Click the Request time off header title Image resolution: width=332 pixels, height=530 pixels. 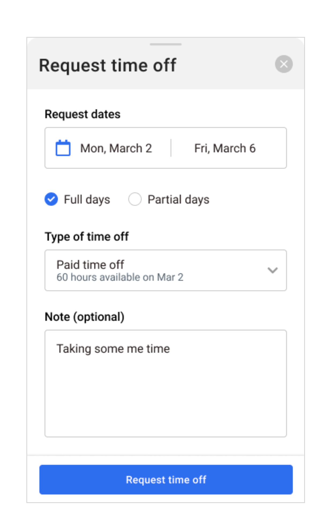[x=107, y=65]
